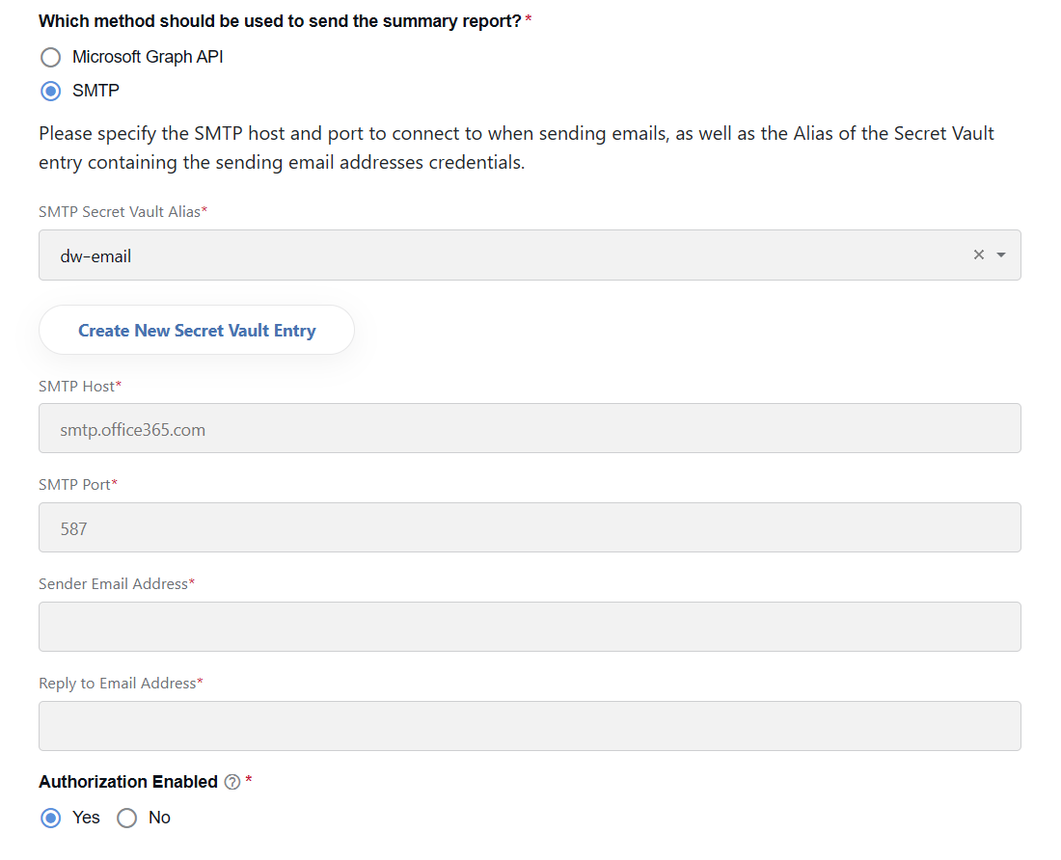This screenshot has height=860, width=1061.
Task: Click the Yes label under Authorization Enabled
Action: [x=86, y=819]
